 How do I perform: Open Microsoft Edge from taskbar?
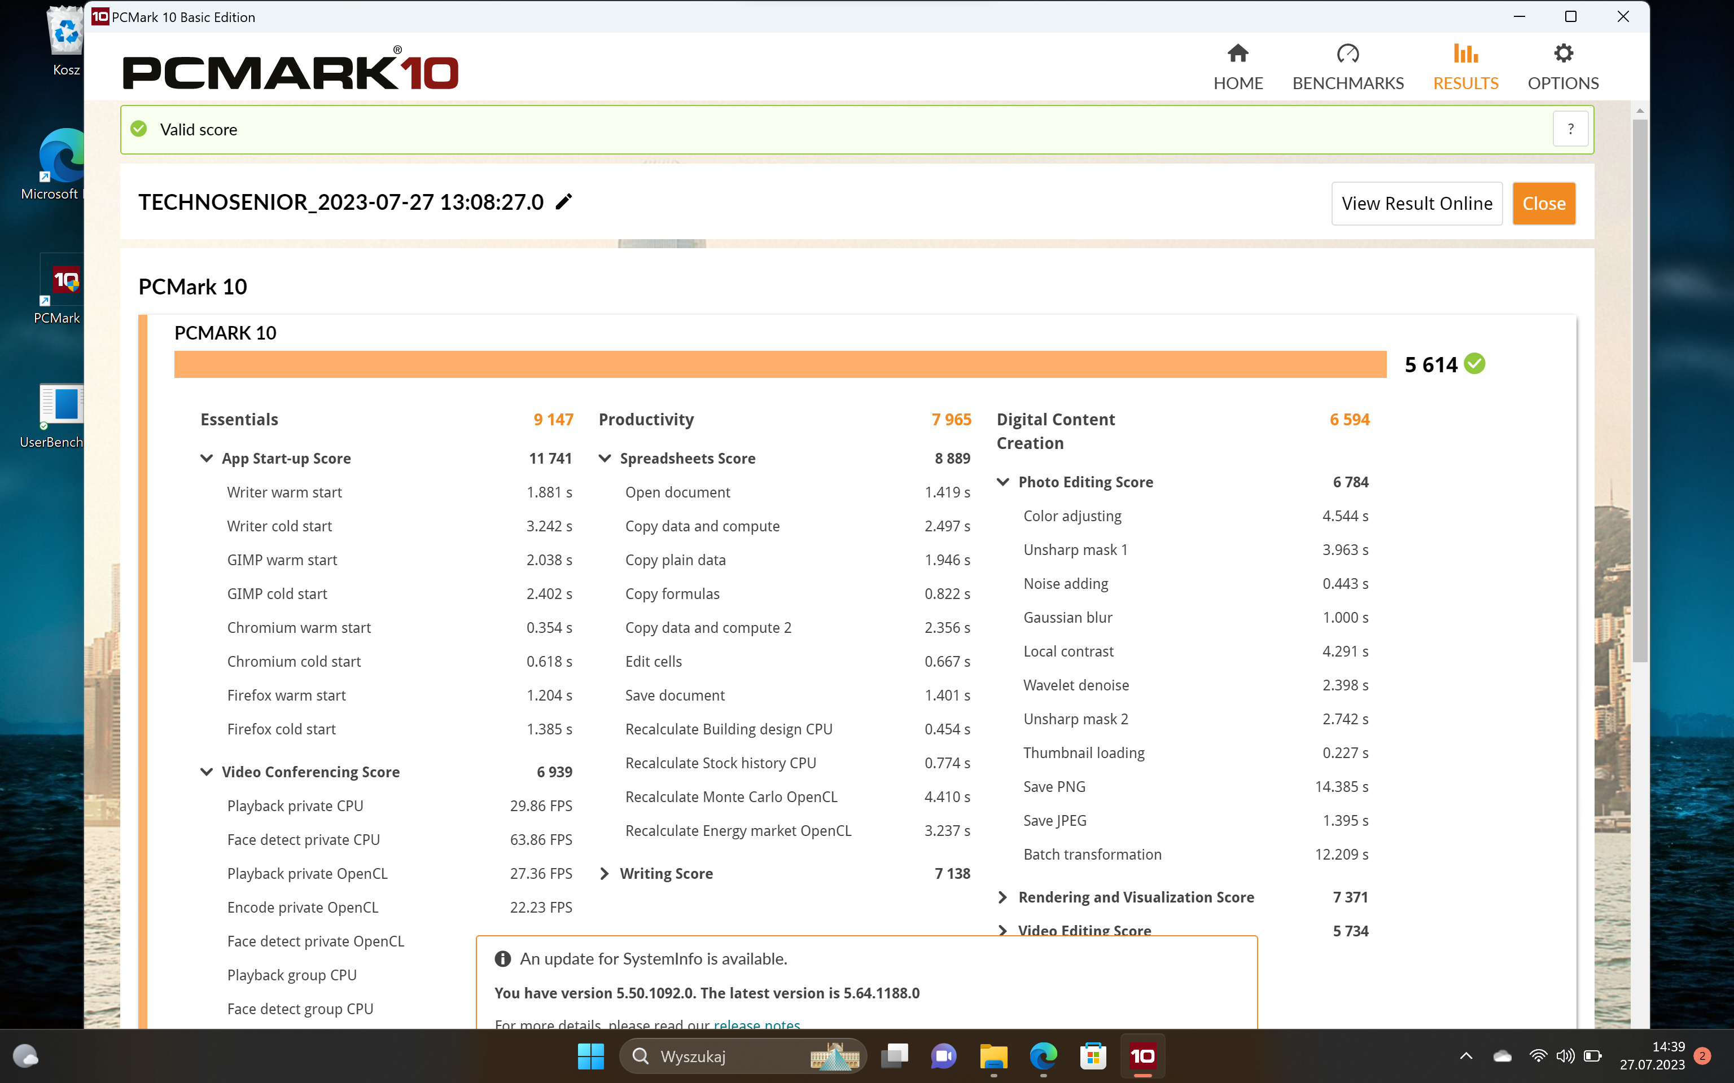(1043, 1056)
